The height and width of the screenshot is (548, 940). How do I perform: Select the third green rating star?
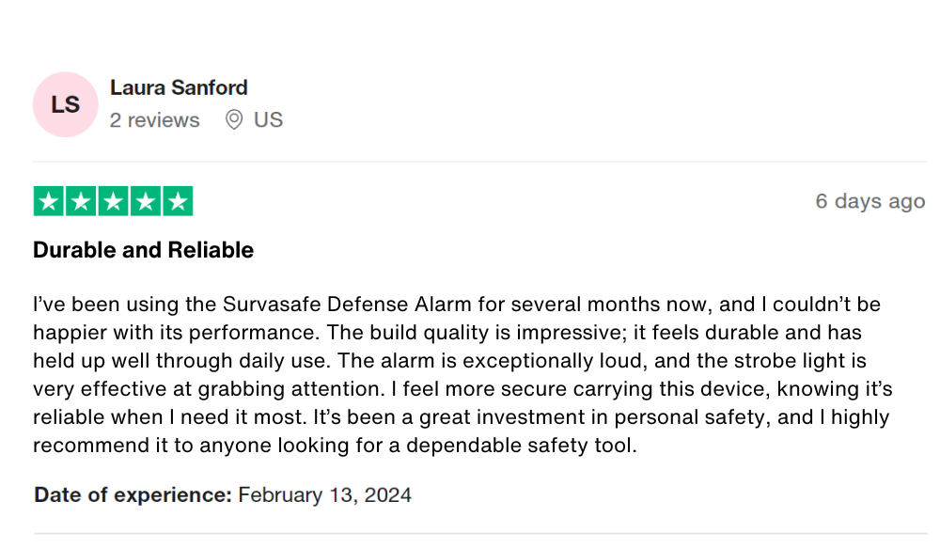click(113, 201)
